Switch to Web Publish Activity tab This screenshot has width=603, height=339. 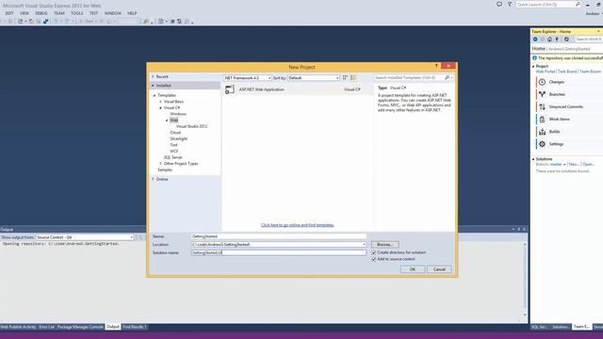pyautogui.click(x=18, y=327)
